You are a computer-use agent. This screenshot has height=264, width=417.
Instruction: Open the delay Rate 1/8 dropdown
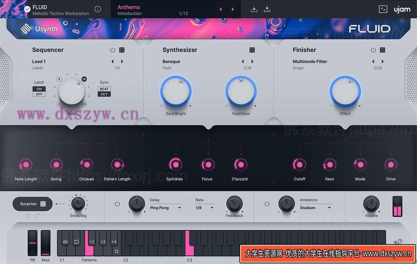[x=205, y=208]
